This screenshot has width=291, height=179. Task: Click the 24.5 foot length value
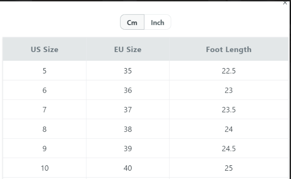(228, 148)
